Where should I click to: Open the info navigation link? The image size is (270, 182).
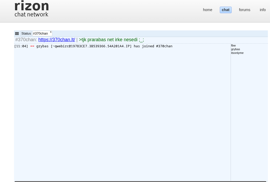(263, 10)
